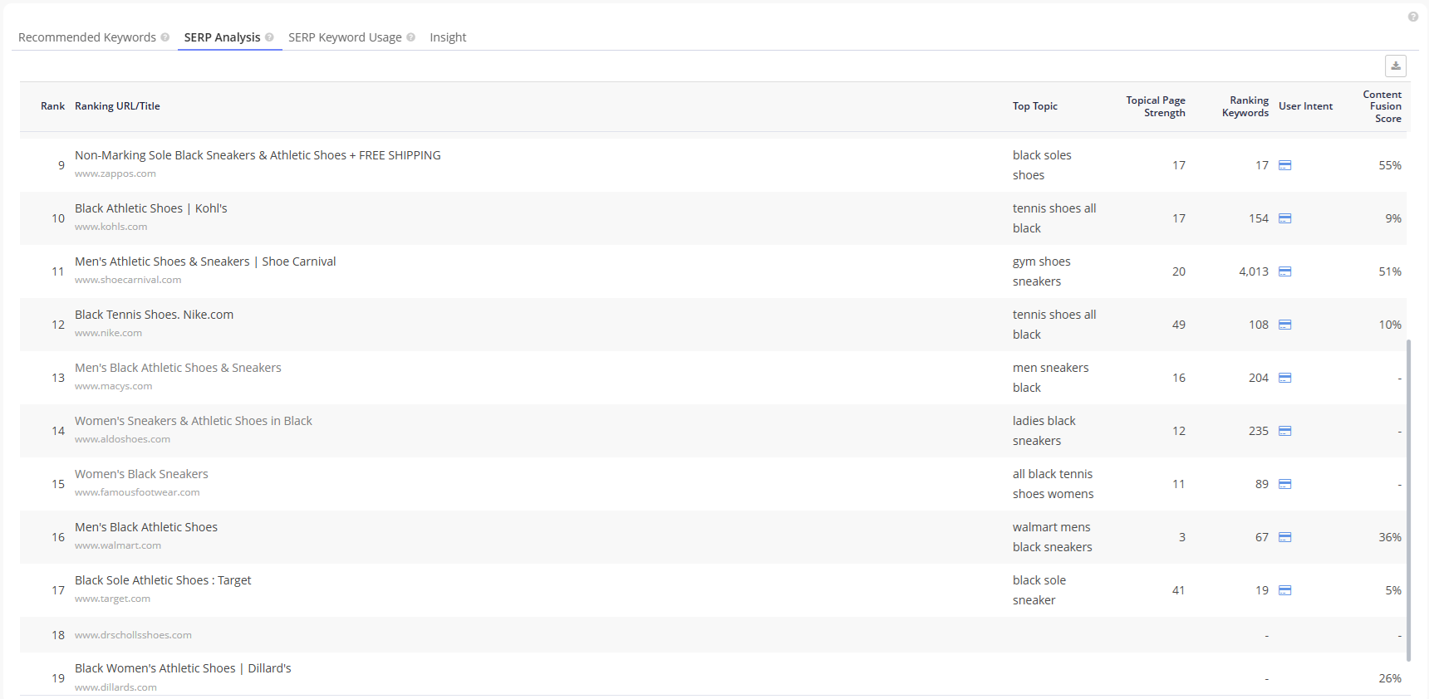
Task: Click user intent icon for target.com row
Action: tap(1284, 590)
